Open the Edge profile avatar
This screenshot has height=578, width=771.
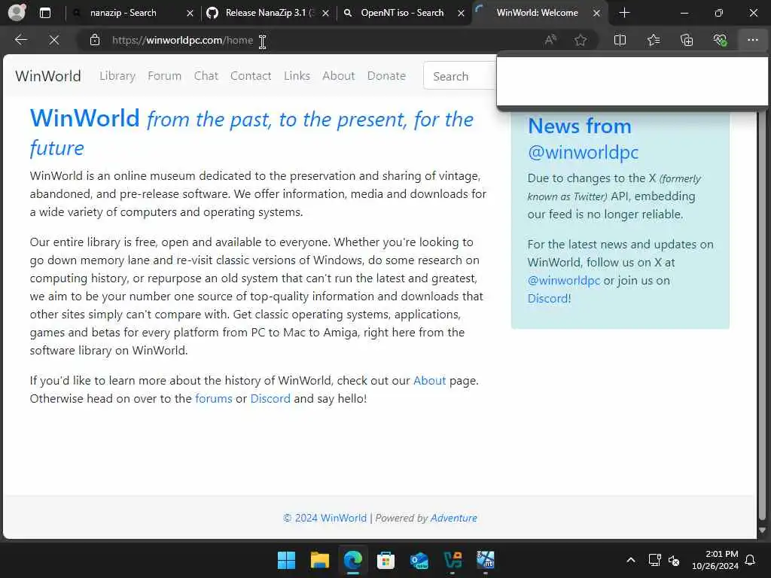tap(17, 12)
